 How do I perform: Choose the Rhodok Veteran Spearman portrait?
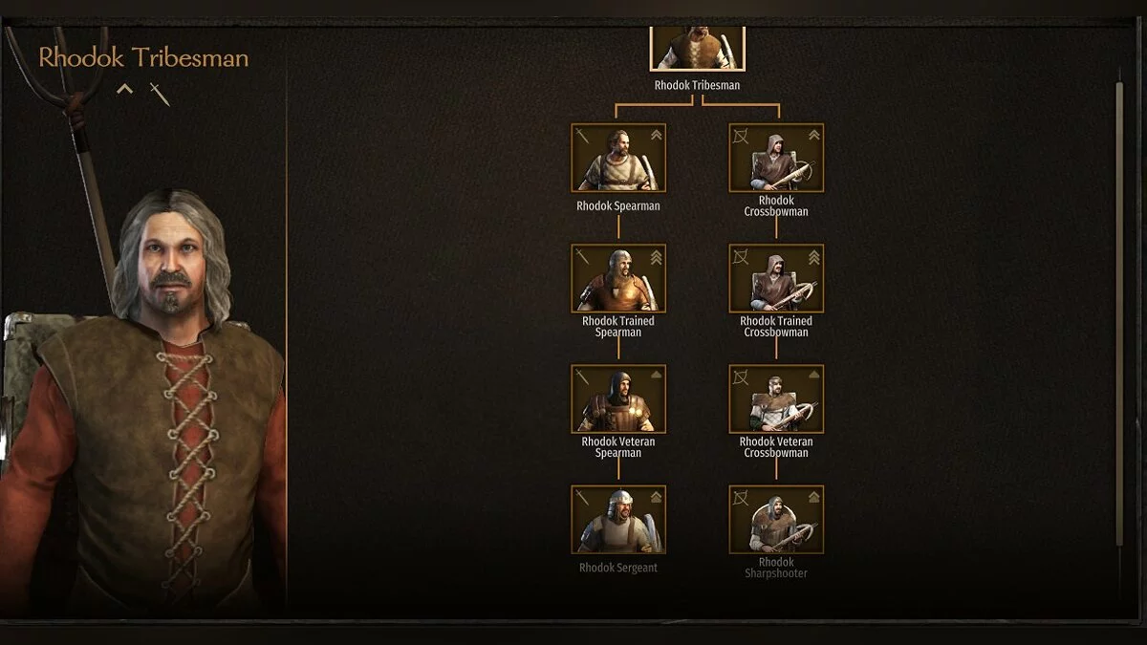[x=618, y=398]
